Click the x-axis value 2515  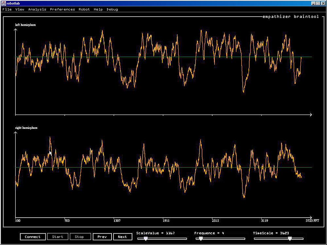tap(215, 221)
